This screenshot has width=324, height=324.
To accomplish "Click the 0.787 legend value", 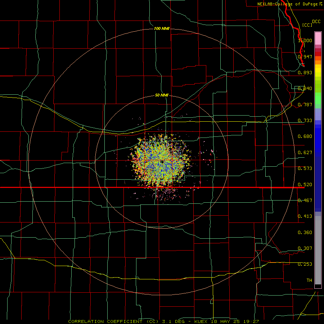I will coord(305,104).
